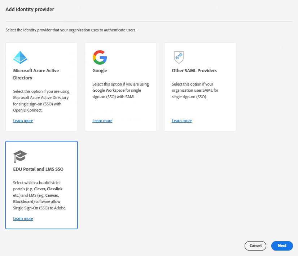This screenshot has width=298, height=256.
Task: Open Learn more link for EDU Portal
Action: 23,218
